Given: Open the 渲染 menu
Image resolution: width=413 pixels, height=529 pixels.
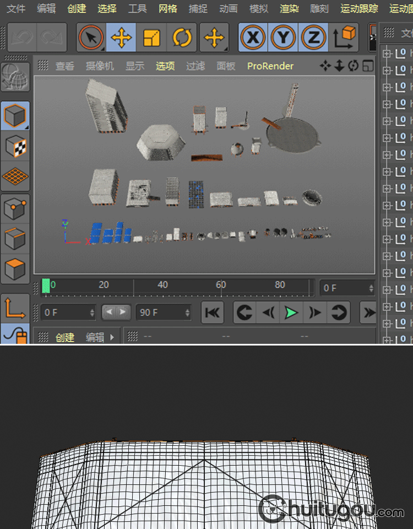Looking at the screenshot, I should pyautogui.click(x=289, y=8).
